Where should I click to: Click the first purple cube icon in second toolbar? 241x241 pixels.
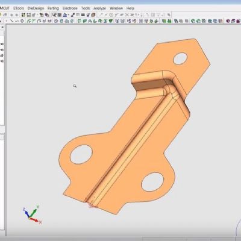pos(228,21)
